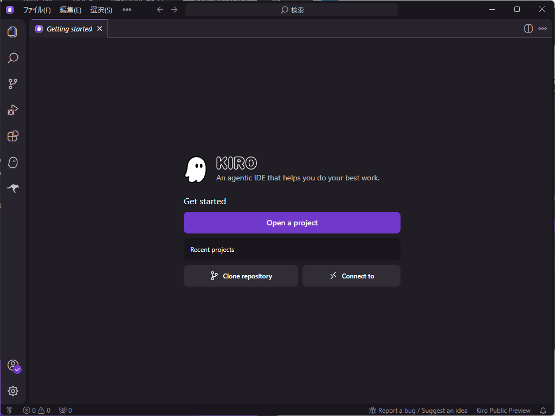The height and width of the screenshot is (416, 555).
Task: Go back with the left arrow
Action: tap(160, 10)
